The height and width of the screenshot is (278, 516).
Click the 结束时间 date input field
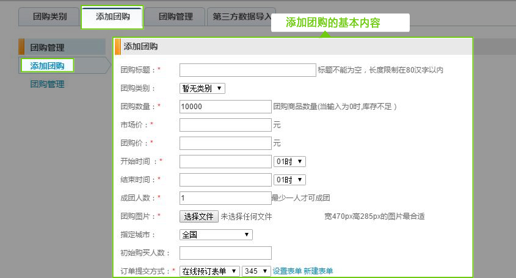click(225, 180)
